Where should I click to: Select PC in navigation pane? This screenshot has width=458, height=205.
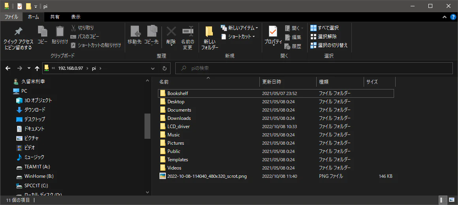point(20,91)
